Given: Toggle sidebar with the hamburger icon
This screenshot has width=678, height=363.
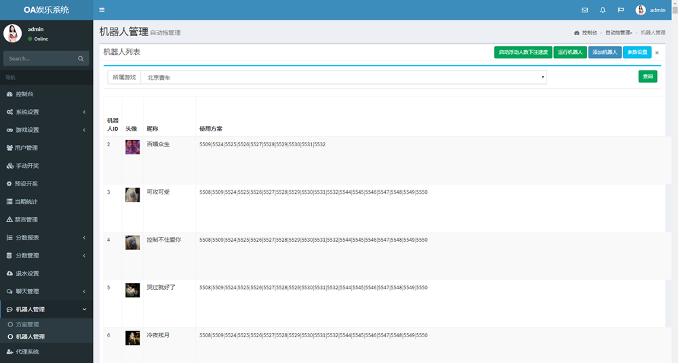Looking at the screenshot, I should pyautogui.click(x=102, y=10).
